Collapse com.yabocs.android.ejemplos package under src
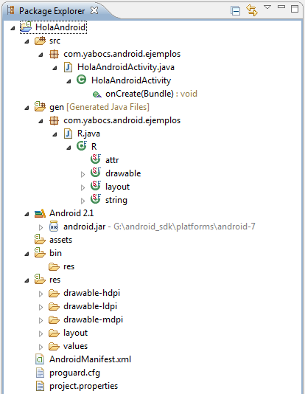Viewport: 305px width, 394px height. click(41, 55)
